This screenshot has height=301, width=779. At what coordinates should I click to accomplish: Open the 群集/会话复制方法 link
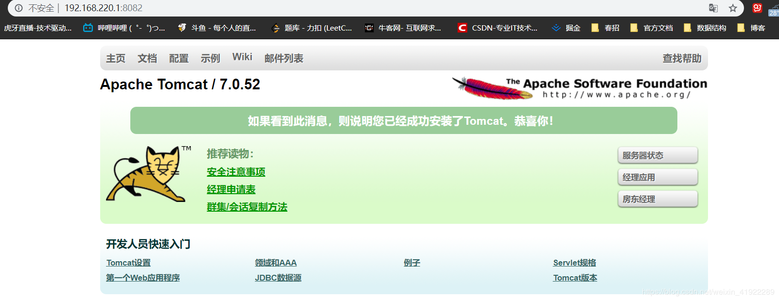(x=247, y=207)
